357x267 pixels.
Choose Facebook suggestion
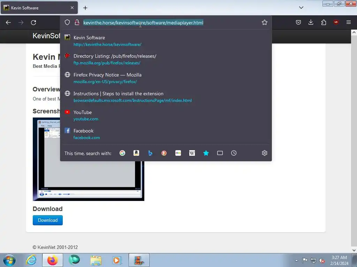pyautogui.click(x=166, y=134)
